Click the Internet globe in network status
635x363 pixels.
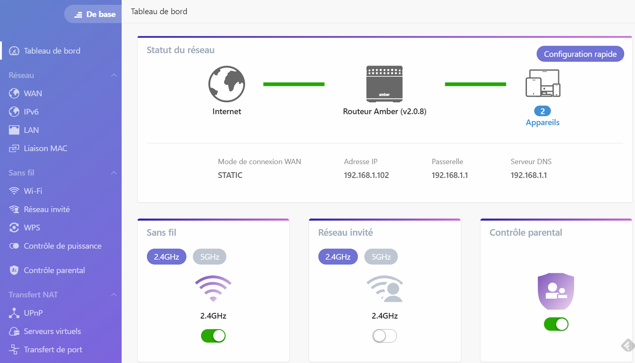click(227, 84)
